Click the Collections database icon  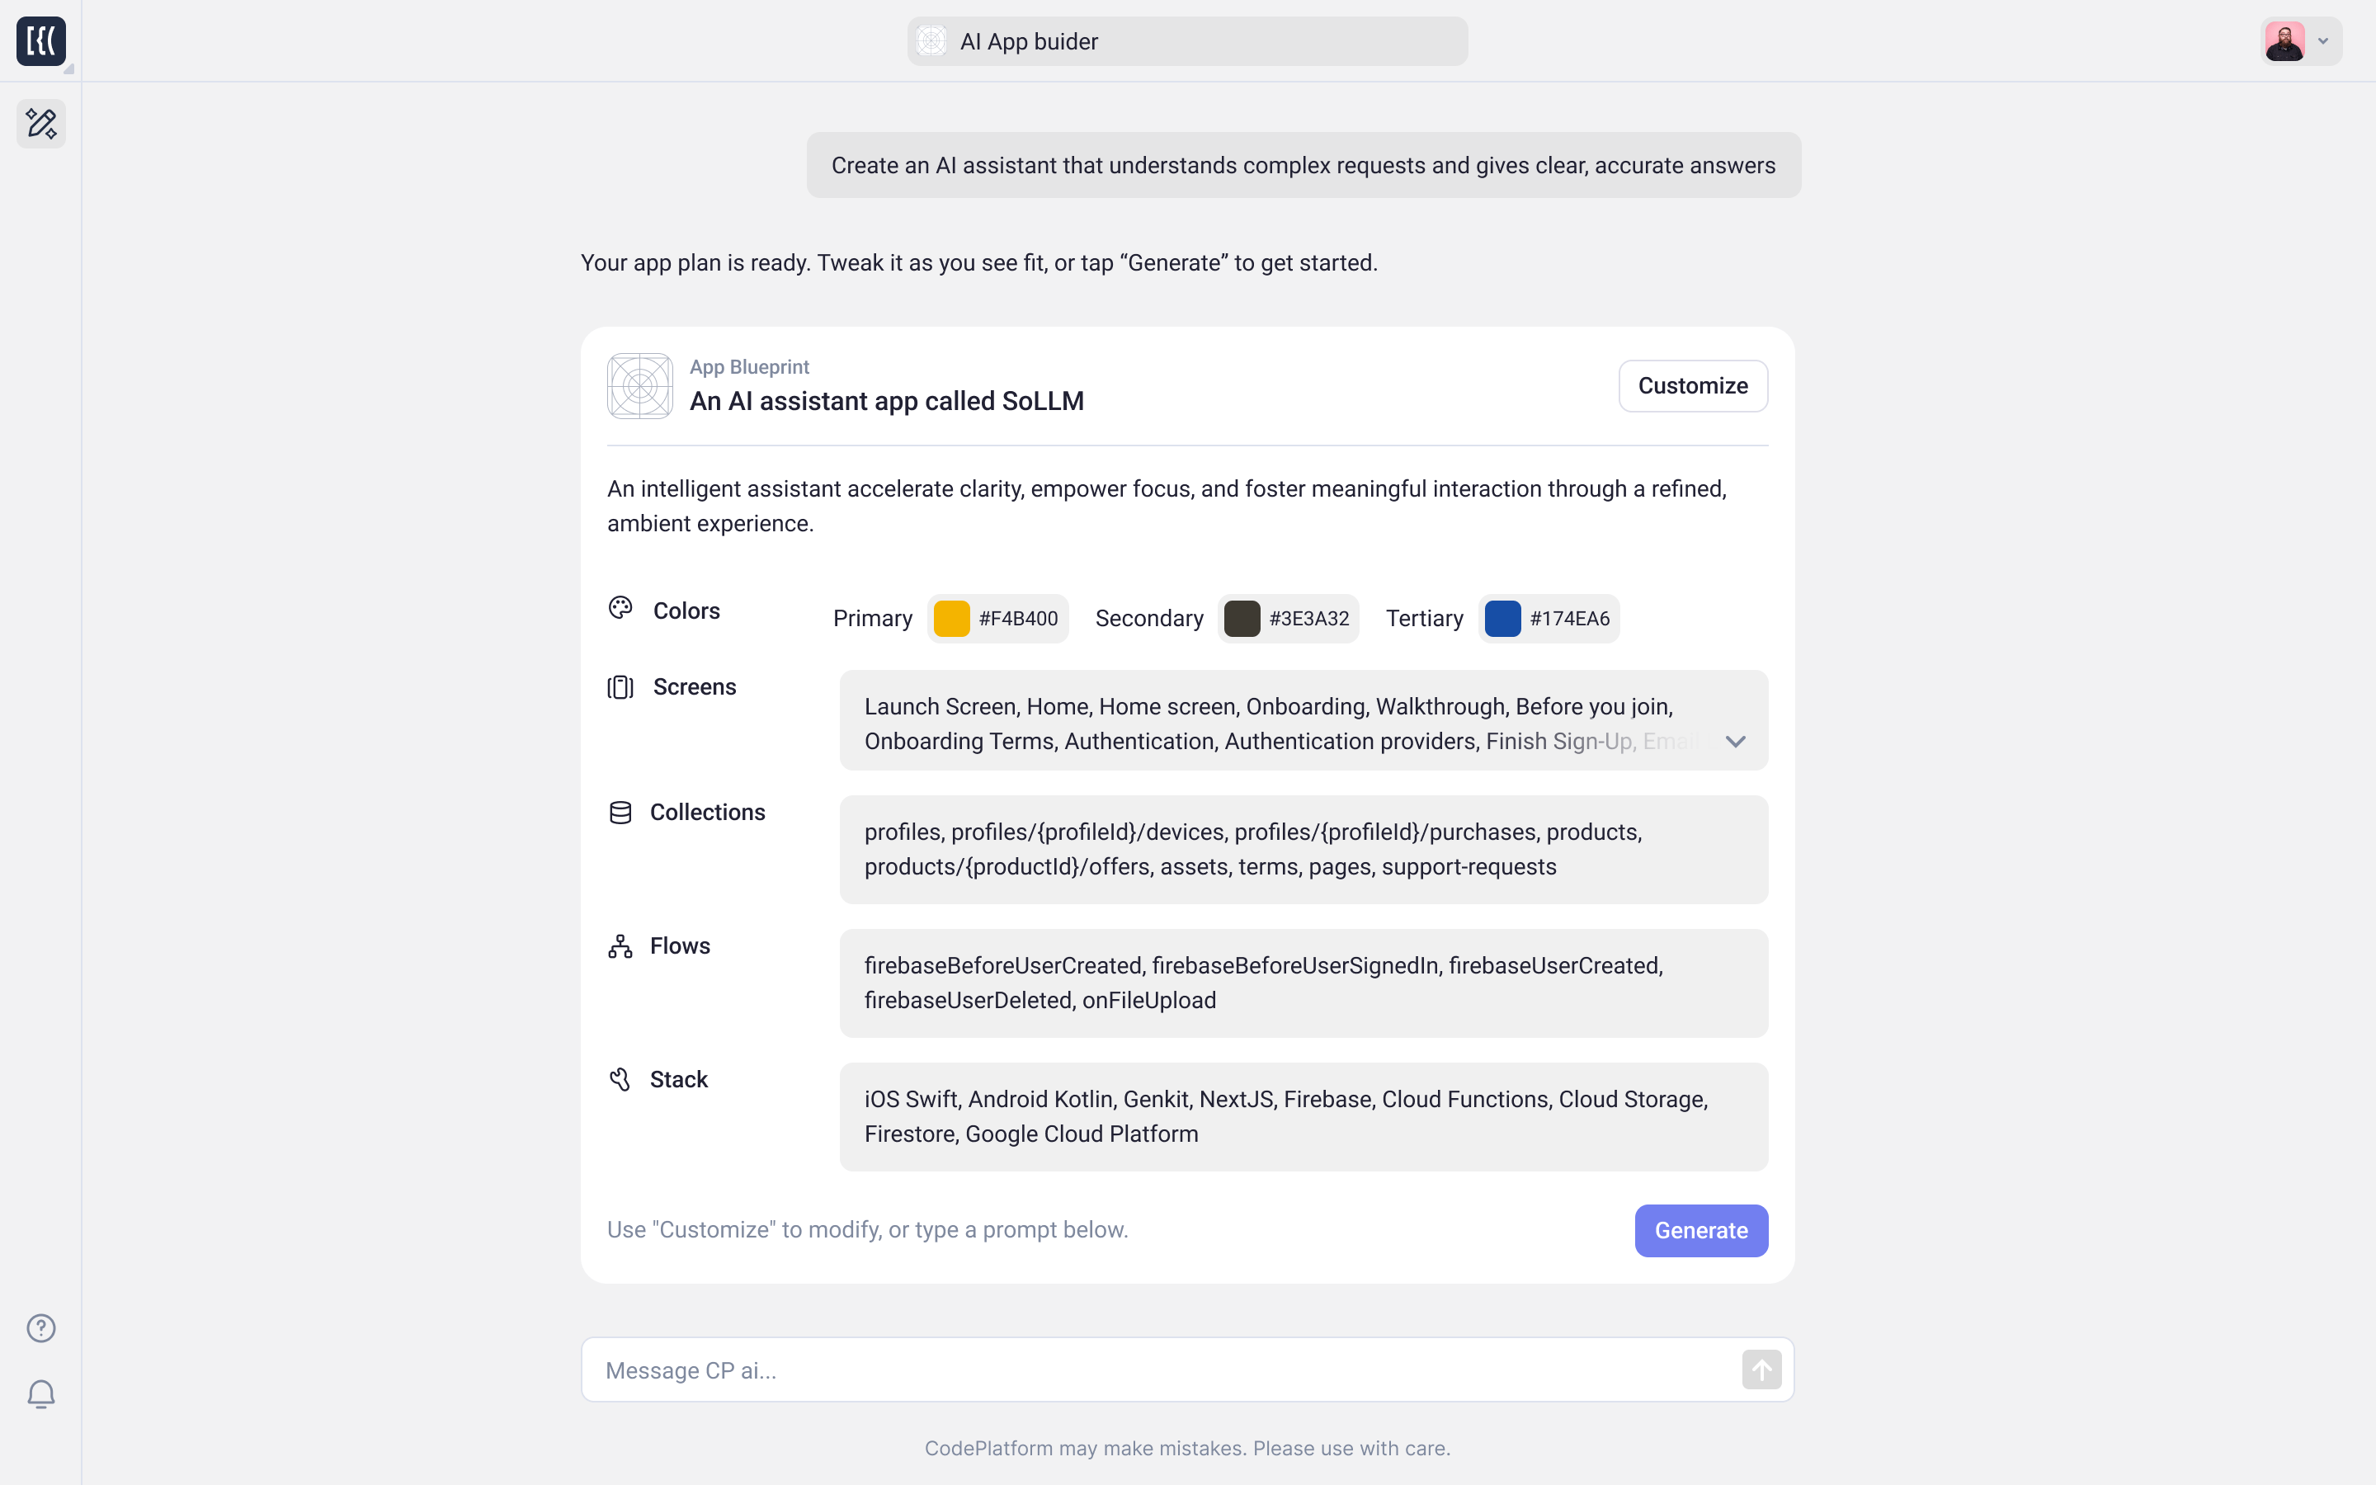[620, 813]
